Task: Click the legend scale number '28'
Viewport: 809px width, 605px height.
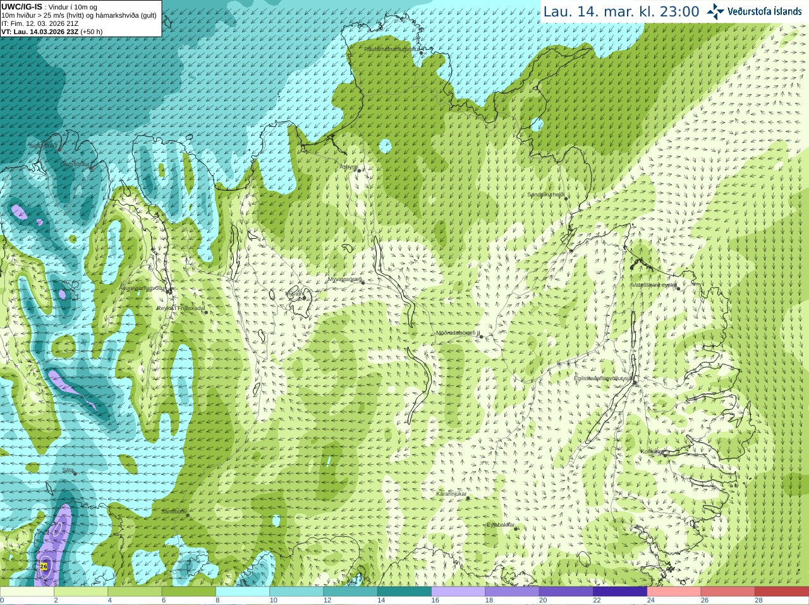Action: pos(758,601)
